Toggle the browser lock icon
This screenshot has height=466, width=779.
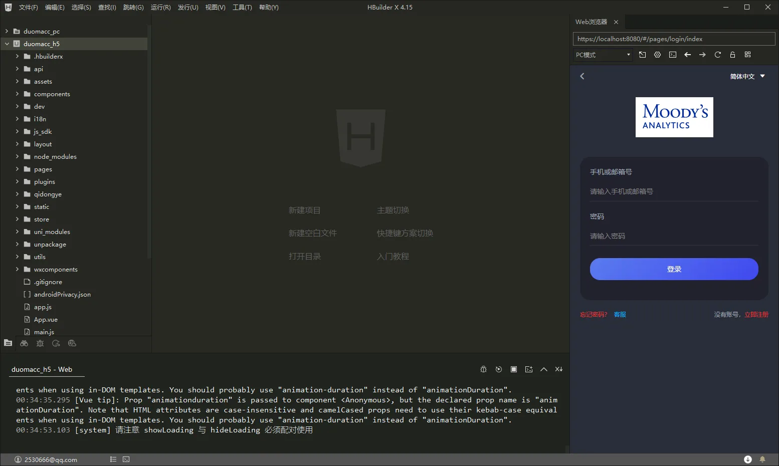click(733, 55)
